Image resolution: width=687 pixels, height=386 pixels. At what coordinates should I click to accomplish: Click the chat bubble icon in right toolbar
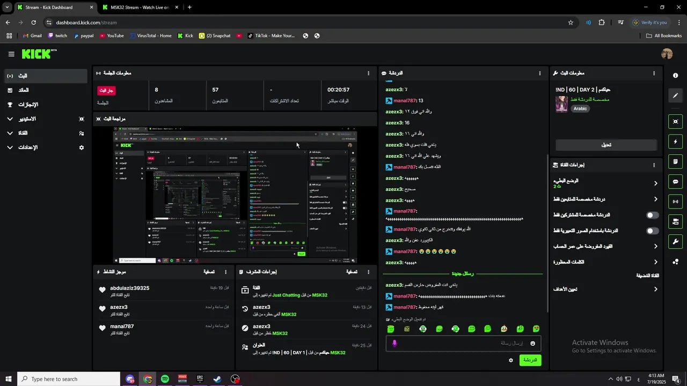coord(675,182)
